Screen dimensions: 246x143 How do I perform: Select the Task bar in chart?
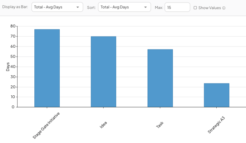(x=160, y=78)
